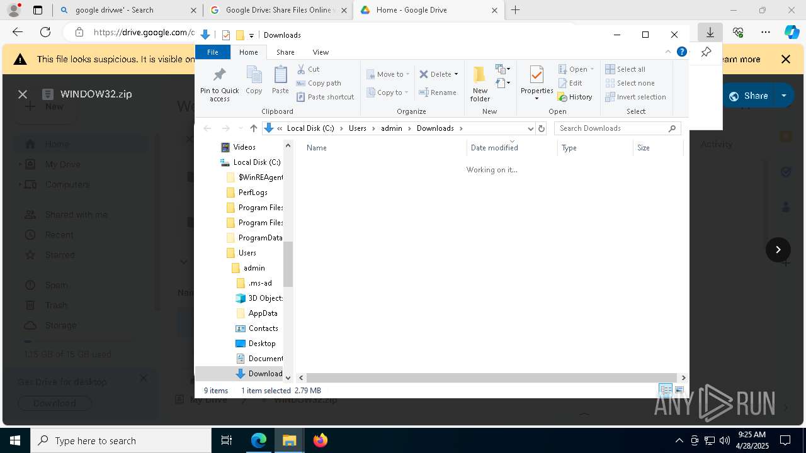The width and height of the screenshot is (806, 453).
Task: Open Explorer help icon
Action: tap(681, 52)
